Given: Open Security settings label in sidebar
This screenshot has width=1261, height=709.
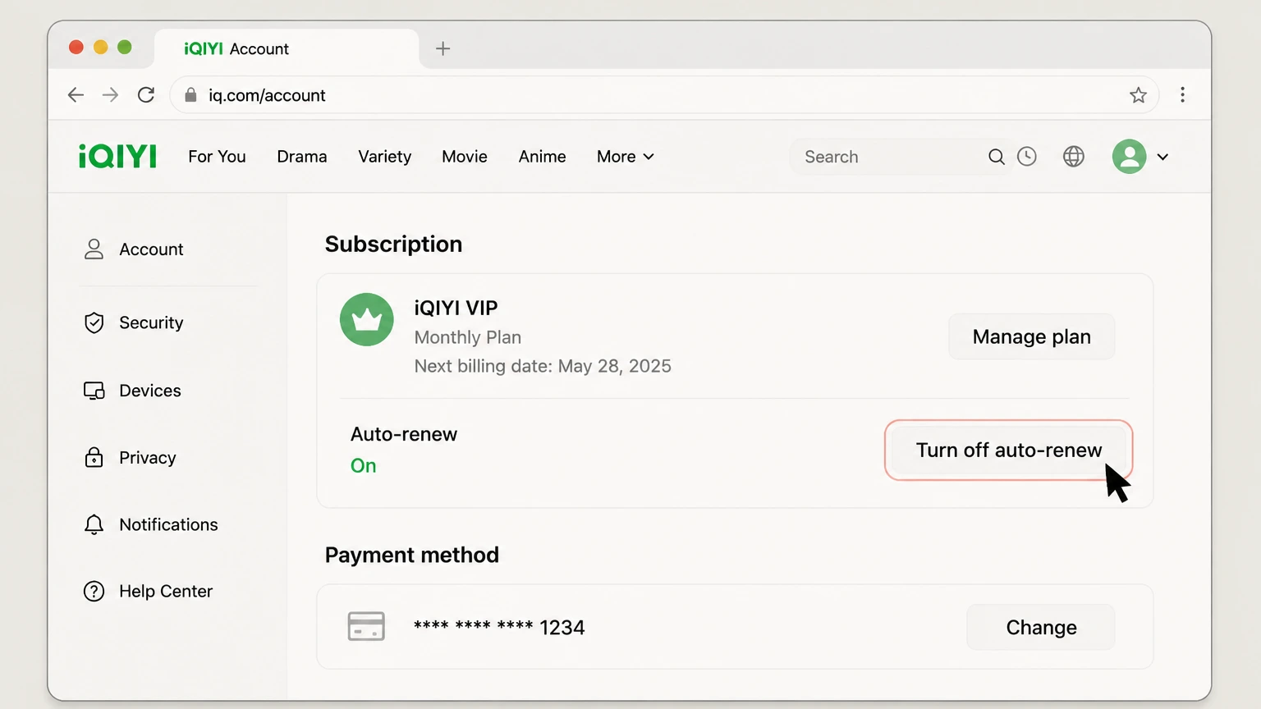Looking at the screenshot, I should 151,322.
